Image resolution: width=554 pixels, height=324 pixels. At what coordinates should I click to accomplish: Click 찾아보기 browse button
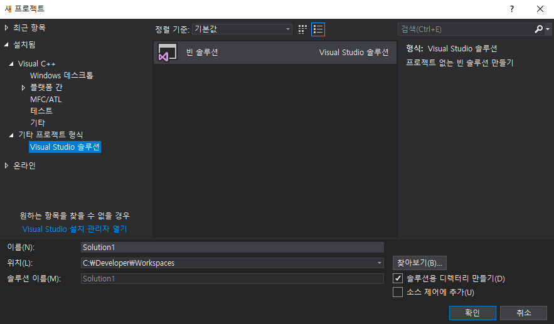click(x=419, y=263)
